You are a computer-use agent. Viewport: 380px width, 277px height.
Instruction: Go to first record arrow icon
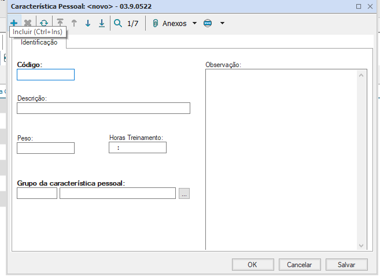[x=60, y=24]
